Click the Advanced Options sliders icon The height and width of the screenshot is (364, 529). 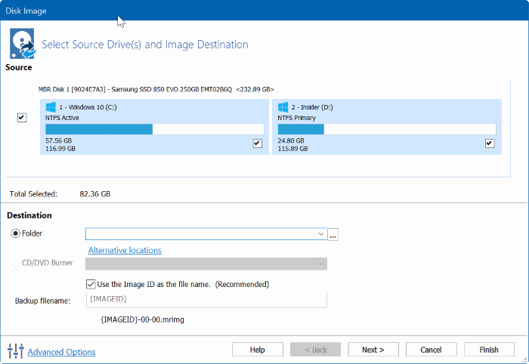pyautogui.click(x=16, y=351)
